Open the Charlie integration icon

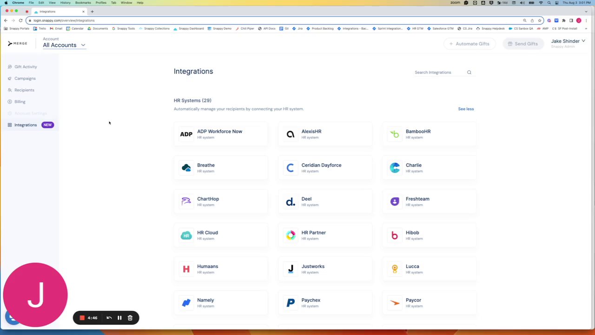(395, 168)
